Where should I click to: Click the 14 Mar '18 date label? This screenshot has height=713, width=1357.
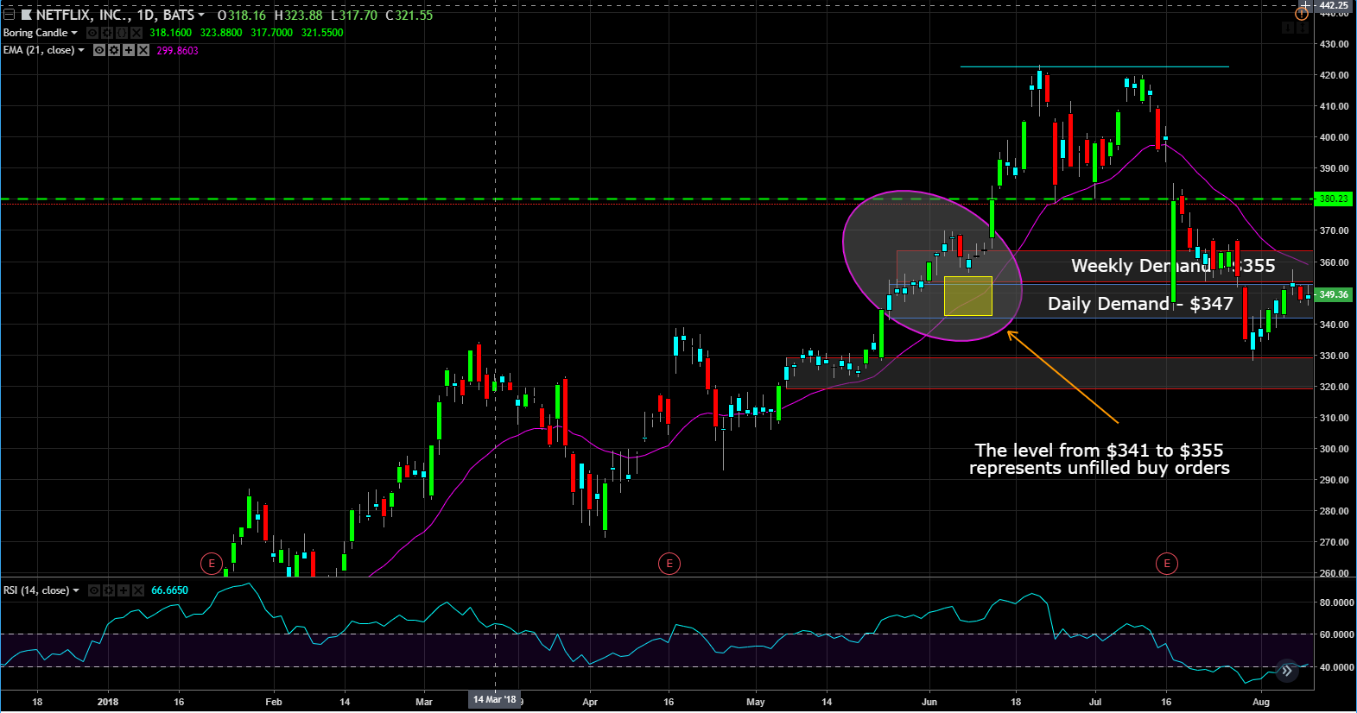(x=494, y=700)
